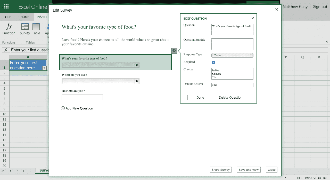
Task: Open the FILE menu tab
Action: [8, 17]
